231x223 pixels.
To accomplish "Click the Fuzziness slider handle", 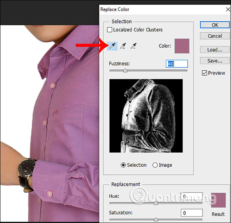I will pos(125,70).
